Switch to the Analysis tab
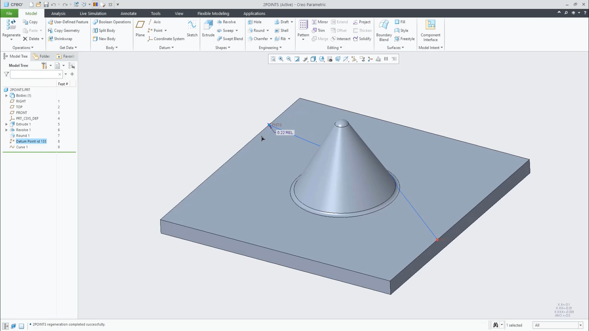Image resolution: width=589 pixels, height=331 pixels. pos(58,13)
